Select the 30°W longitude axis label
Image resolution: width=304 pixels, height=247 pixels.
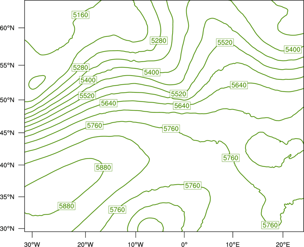(32, 244)
